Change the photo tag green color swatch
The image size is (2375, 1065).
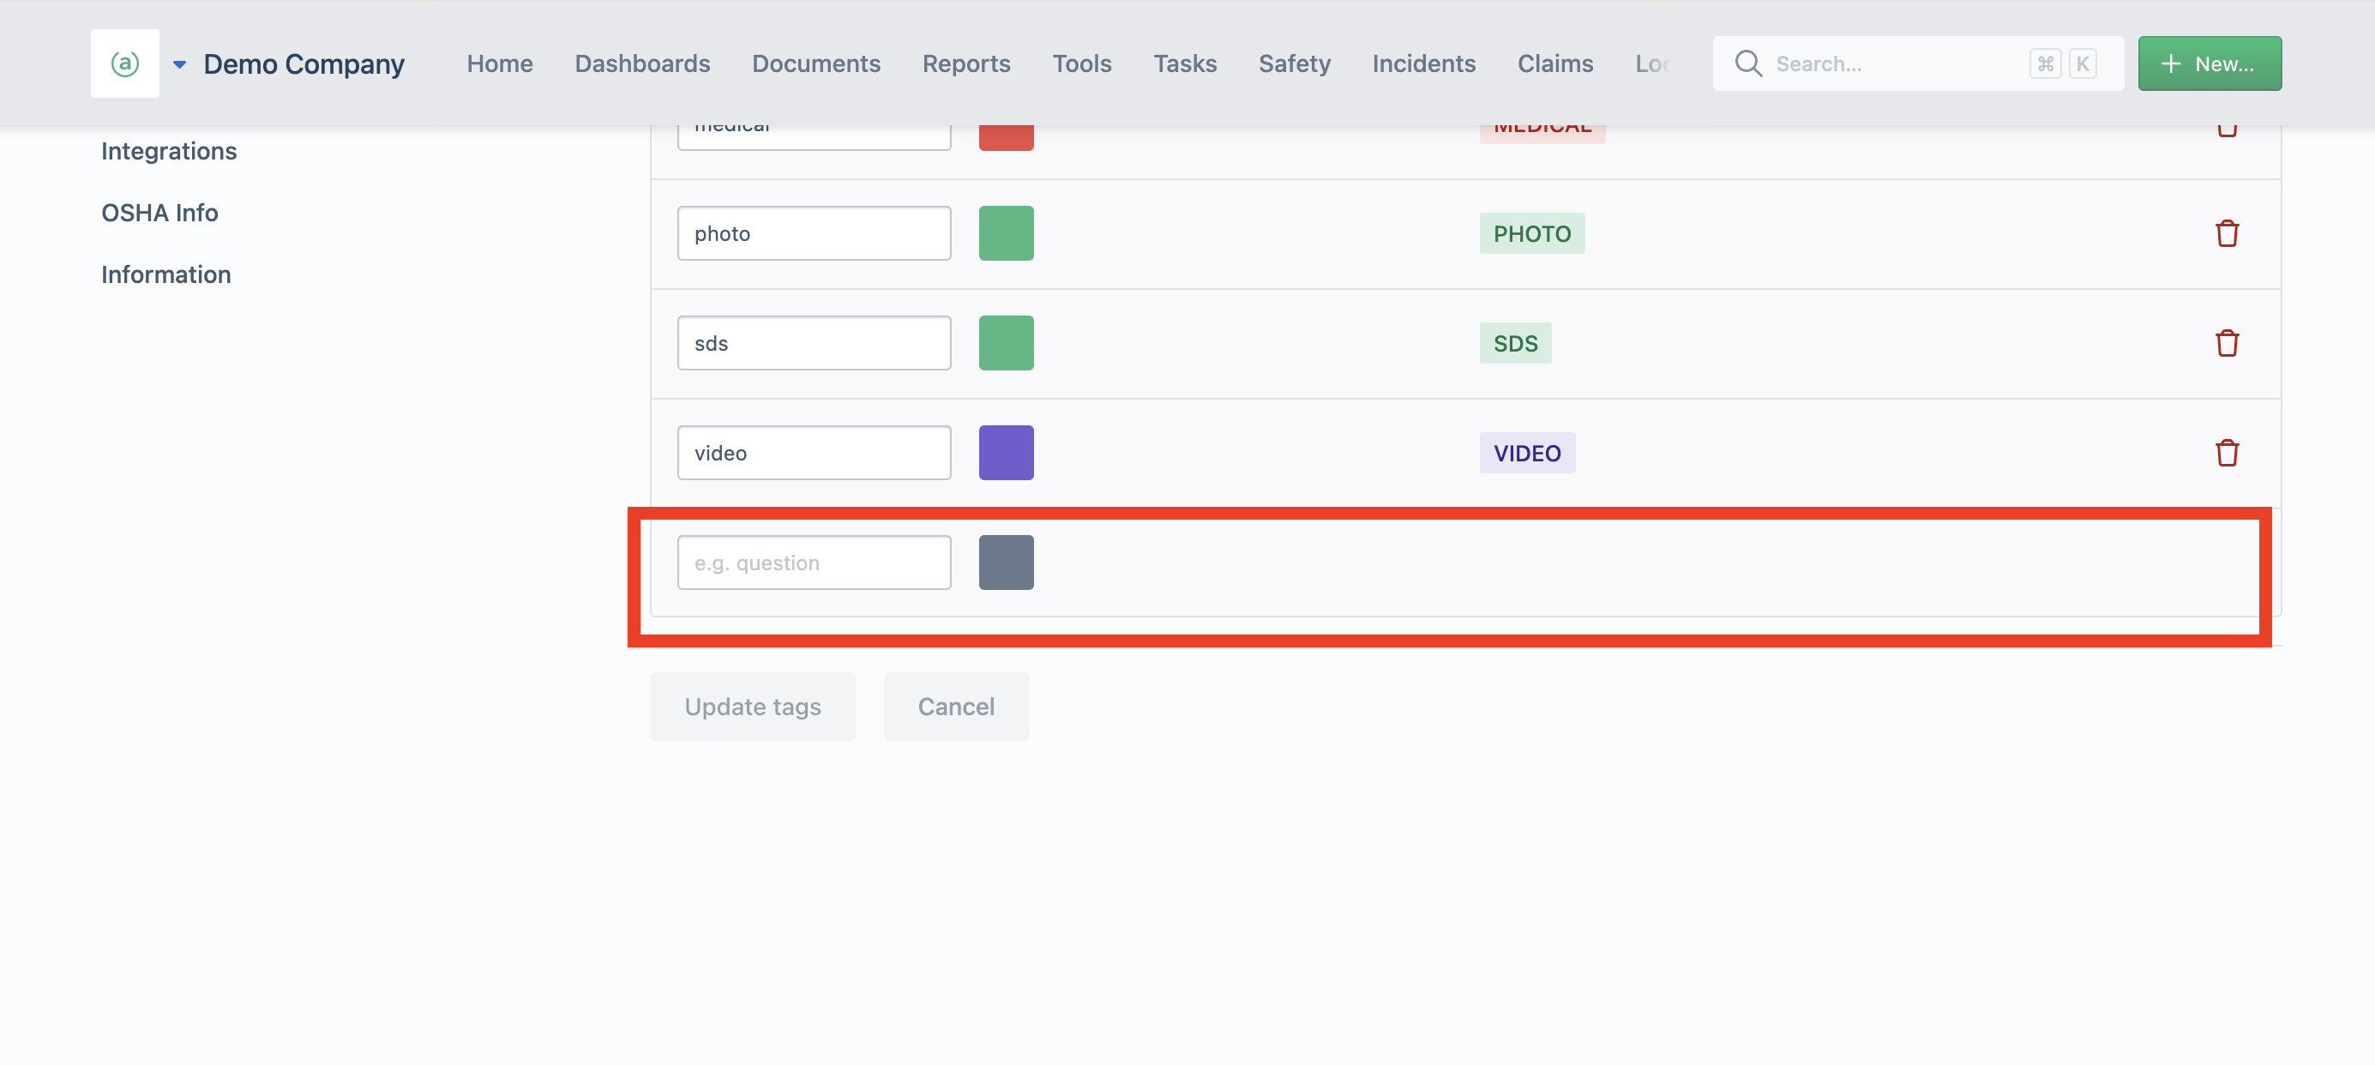pos(1006,233)
